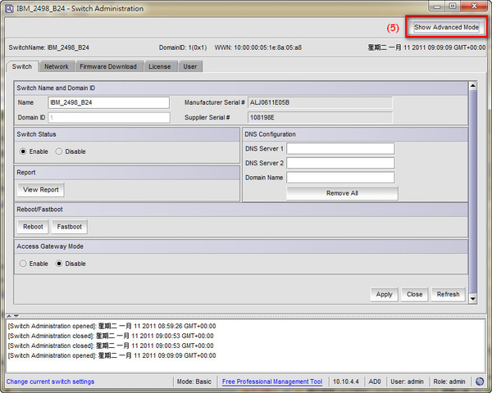Image resolution: width=492 pixels, height=393 pixels.
Task: Click 'AD0' in status bar
Action: pos(375,382)
